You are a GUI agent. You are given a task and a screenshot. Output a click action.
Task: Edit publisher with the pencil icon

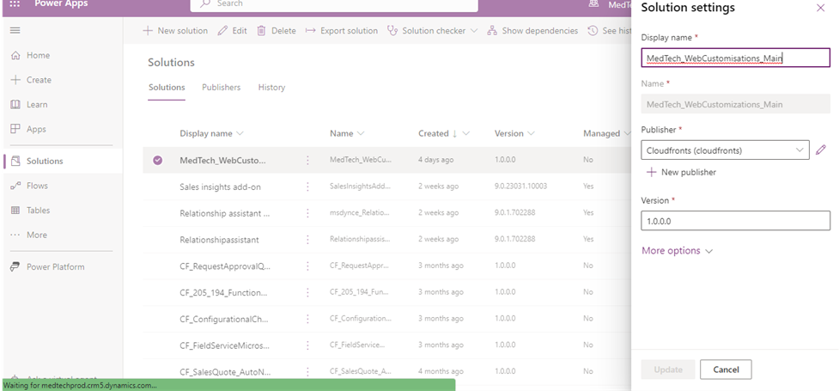click(x=820, y=150)
